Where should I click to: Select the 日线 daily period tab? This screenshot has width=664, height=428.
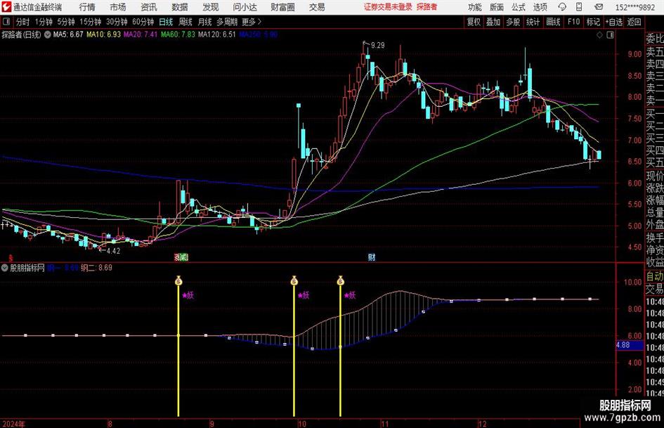[x=166, y=22]
